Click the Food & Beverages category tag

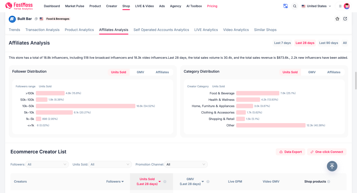coord(58,19)
